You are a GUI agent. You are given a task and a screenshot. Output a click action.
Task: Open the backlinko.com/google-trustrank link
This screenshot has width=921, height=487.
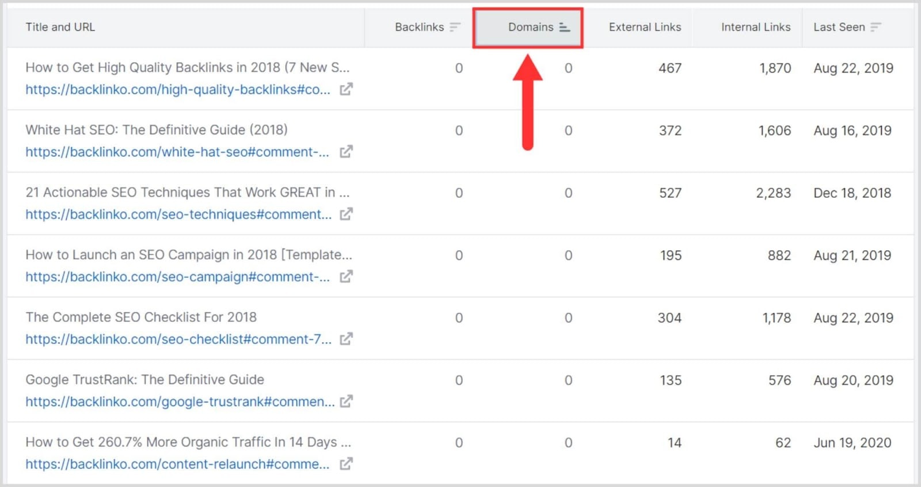180,402
